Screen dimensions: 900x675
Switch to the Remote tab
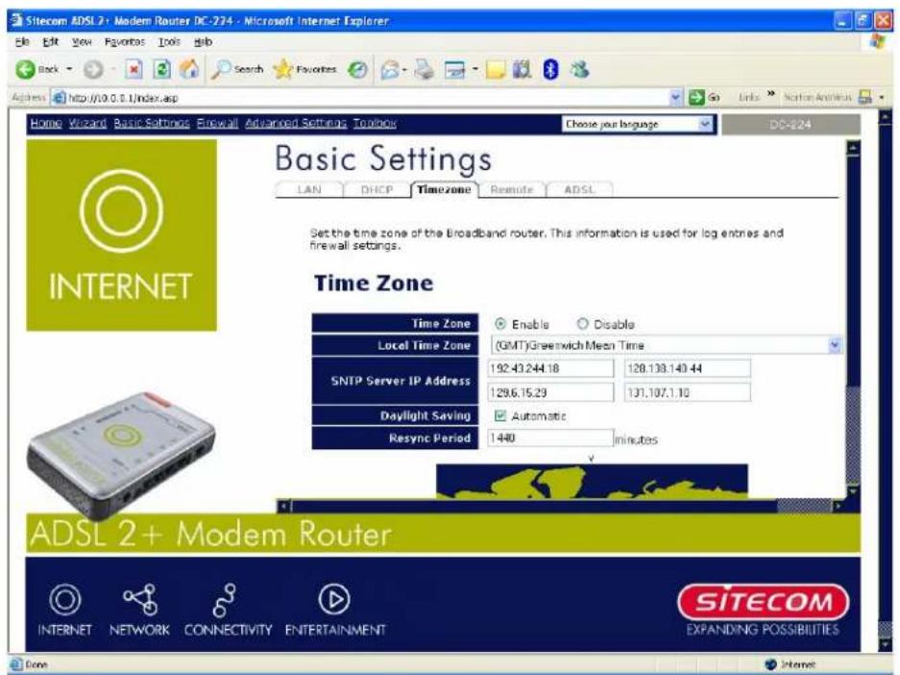[x=511, y=189]
